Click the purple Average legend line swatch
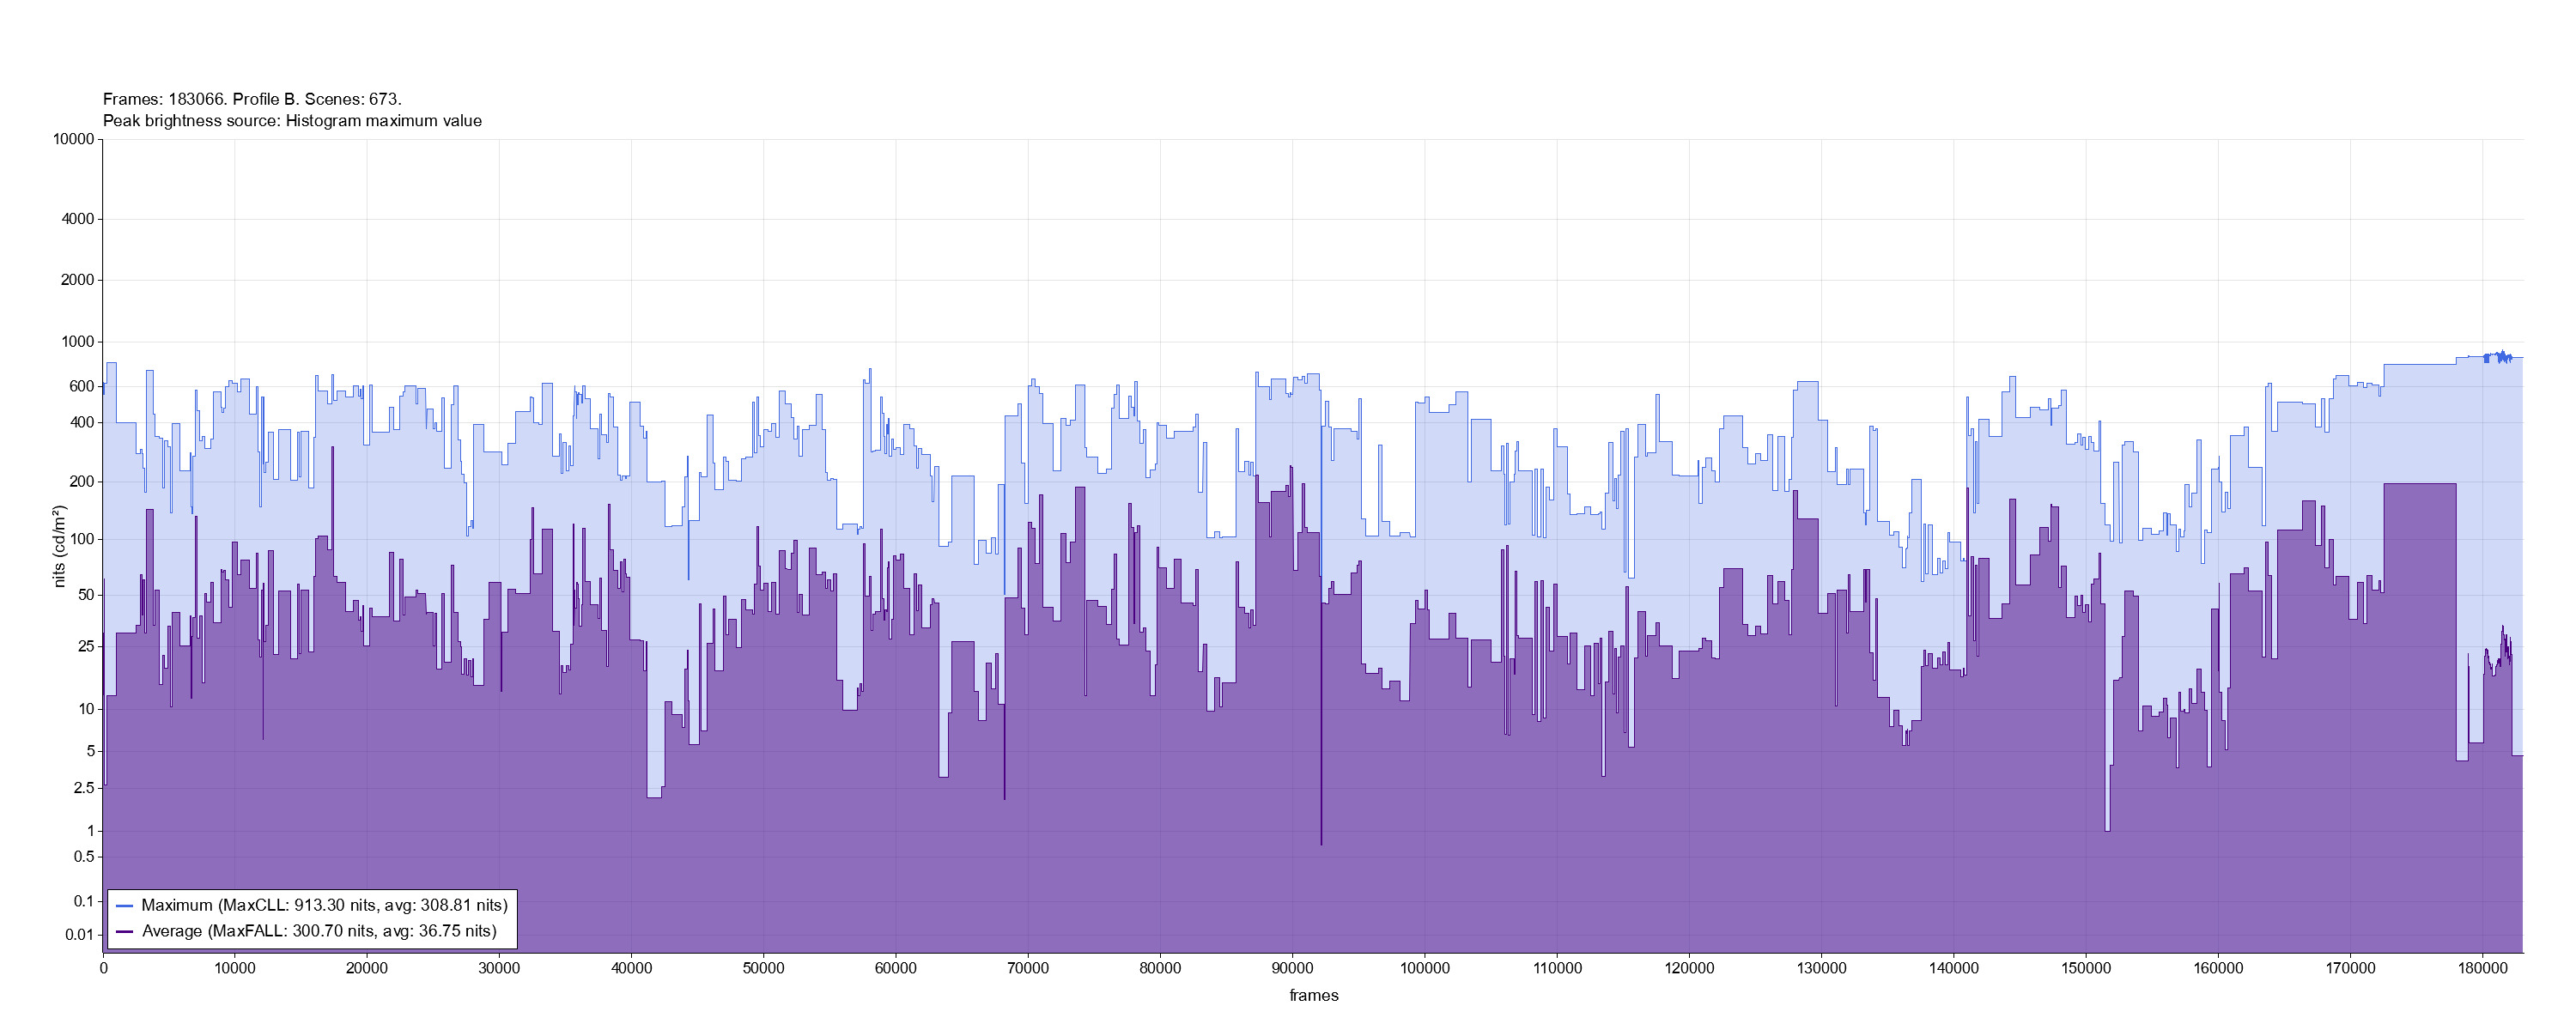The image size is (2576, 1030). (x=125, y=932)
